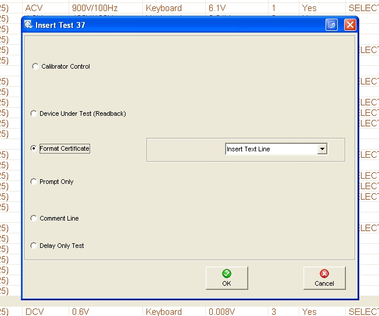Select the Calibrator Control radio option
The height and width of the screenshot is (316, 379).
point(35,66)
